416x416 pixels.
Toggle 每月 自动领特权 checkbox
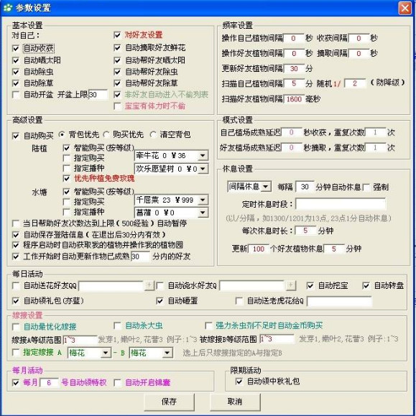[x=16, y=383]
